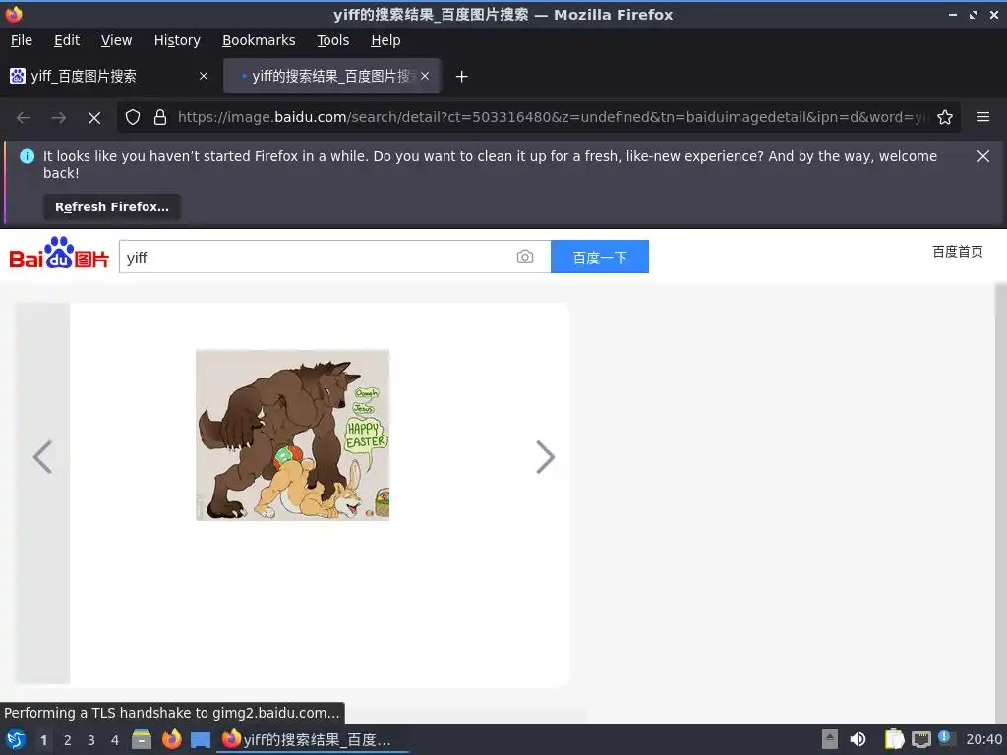Open the Bookmarks menu
The height and width of the screenshot is (755, 1007).
click(259, 40)
